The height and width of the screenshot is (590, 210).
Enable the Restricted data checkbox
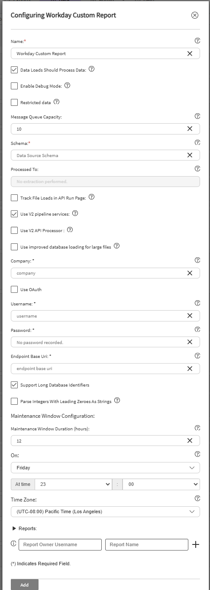14,102
